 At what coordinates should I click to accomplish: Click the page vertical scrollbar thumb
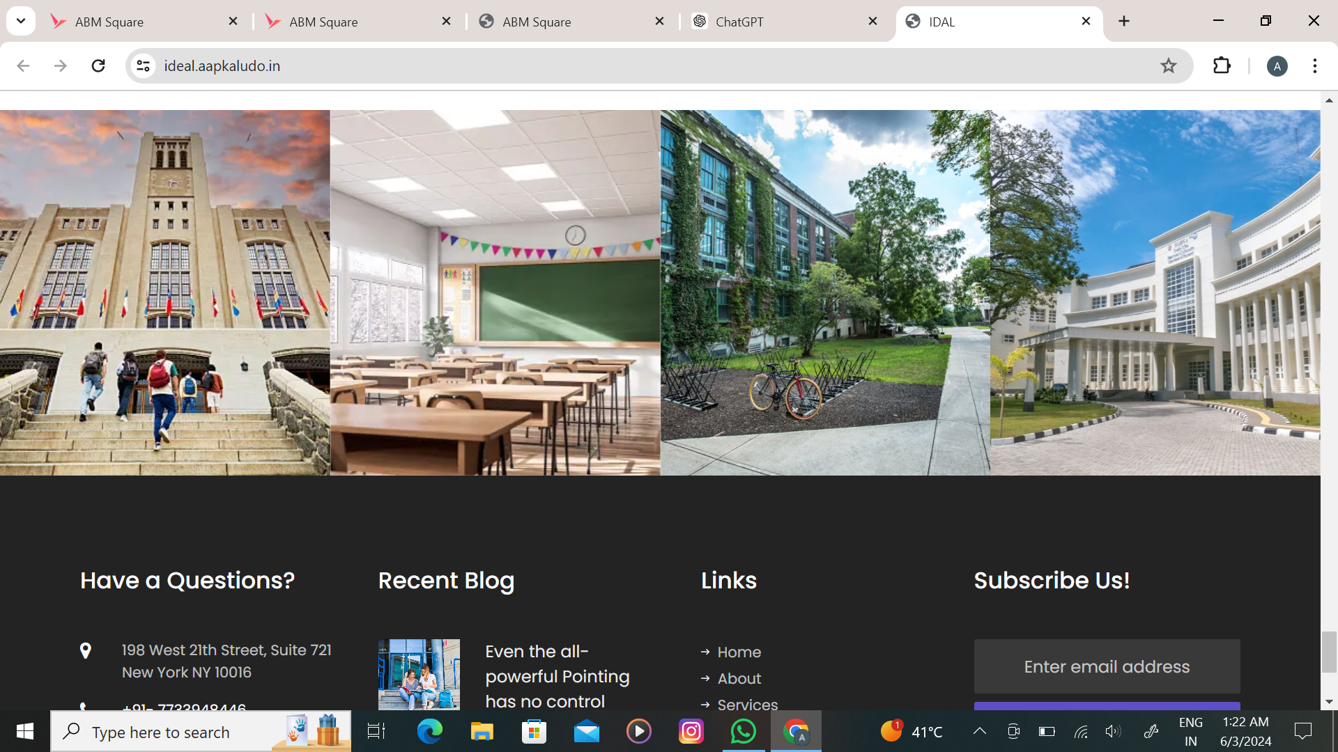pyautogui.click(x=1329, y=651)
